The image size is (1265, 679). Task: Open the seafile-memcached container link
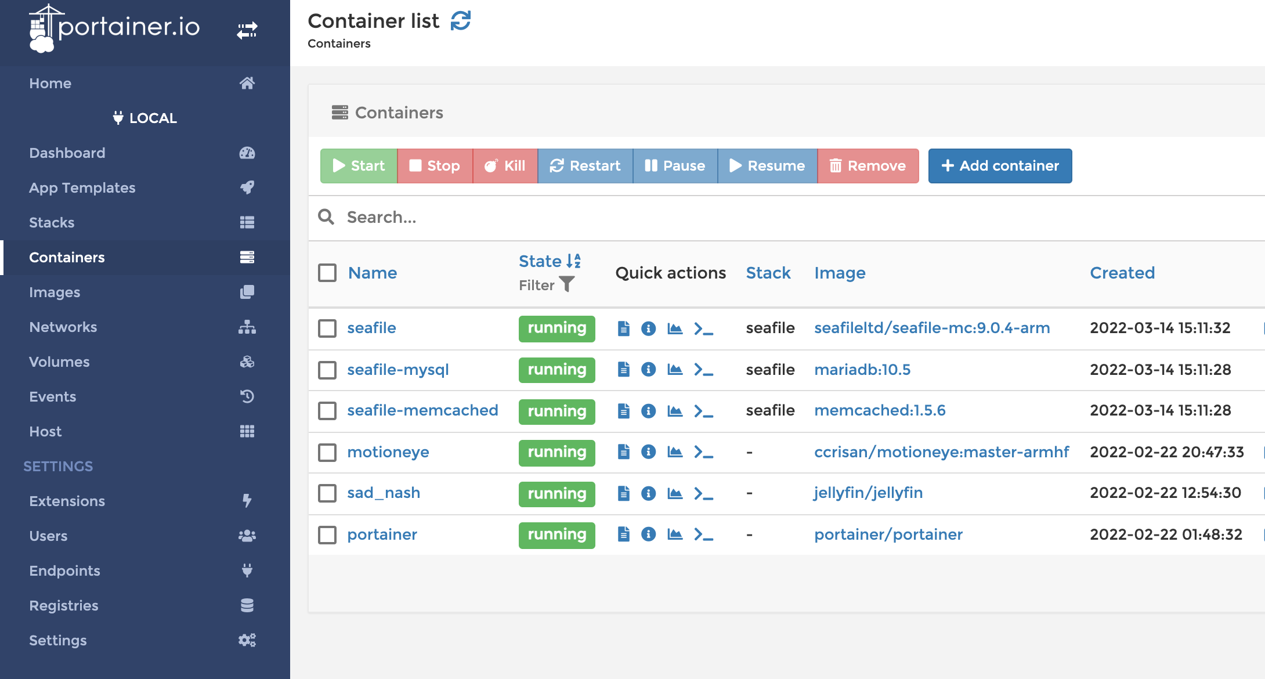tap(422, 410)
